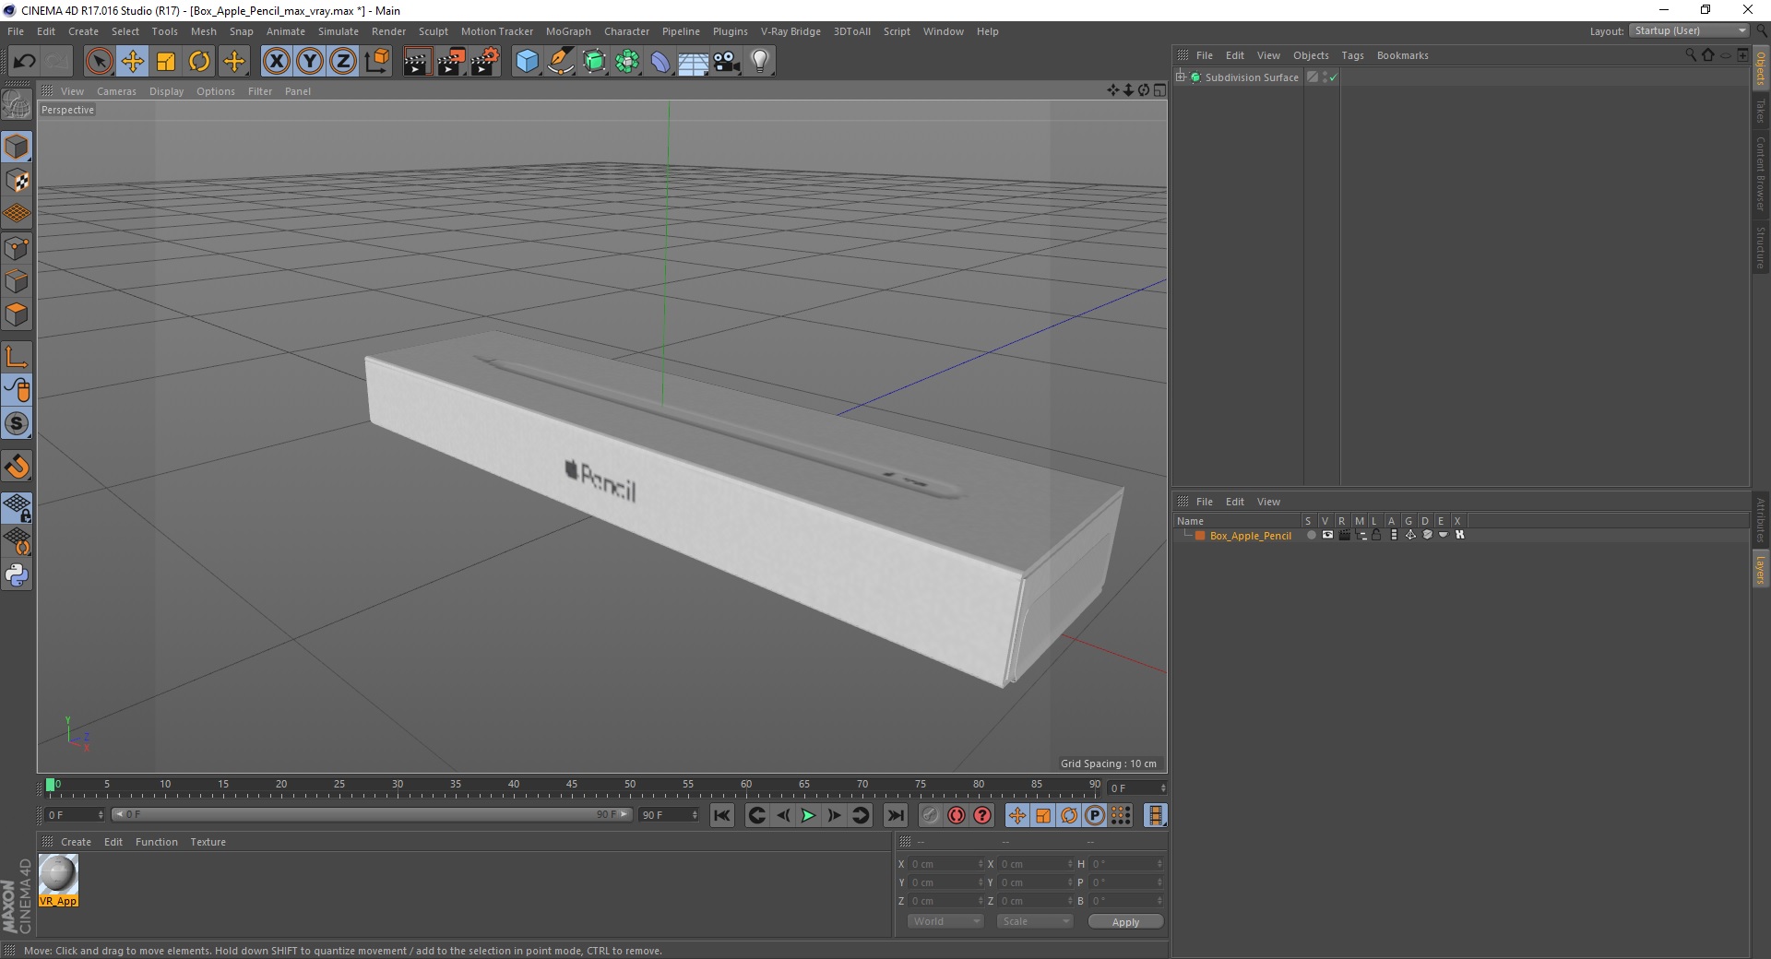Open the material manager Texture menu

pos(208,842)
